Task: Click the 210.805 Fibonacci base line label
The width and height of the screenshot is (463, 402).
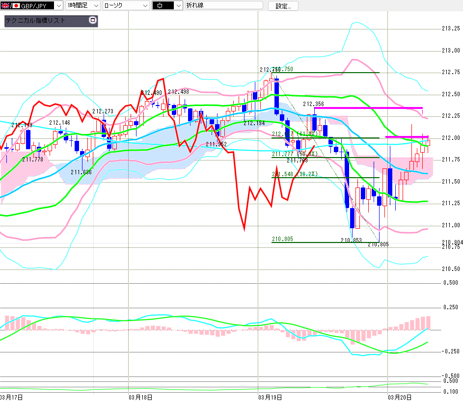Action: [x=283, y=239]
